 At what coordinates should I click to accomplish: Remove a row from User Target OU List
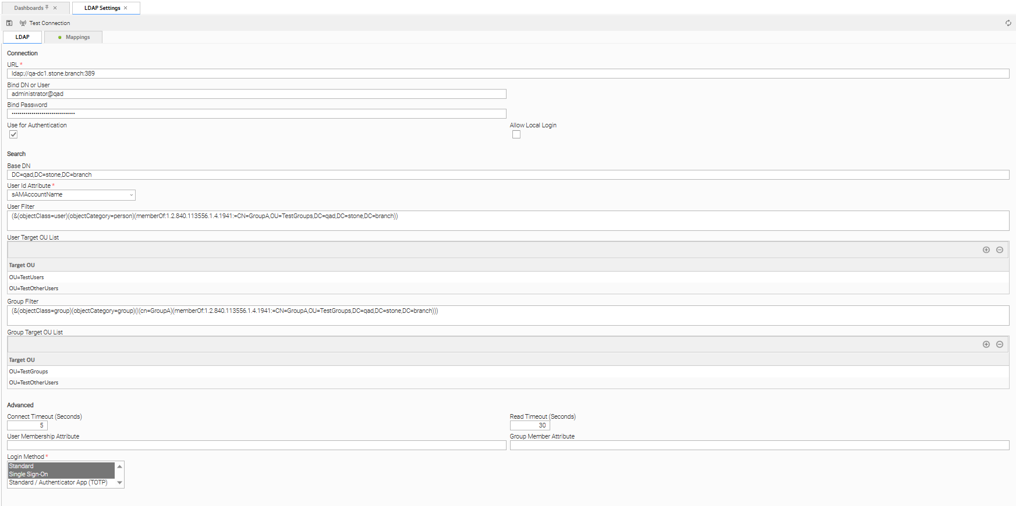[1000, 250]
